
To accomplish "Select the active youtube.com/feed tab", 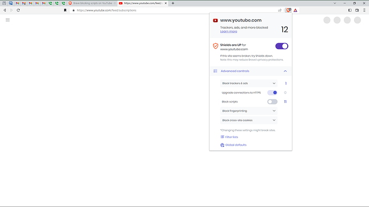I will click(x=143, y=3).
